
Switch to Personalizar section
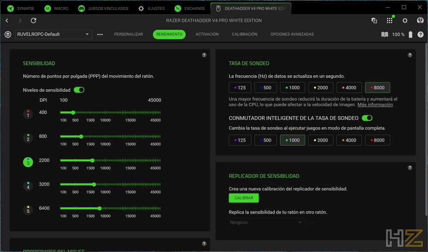click(x=128, y=34)
